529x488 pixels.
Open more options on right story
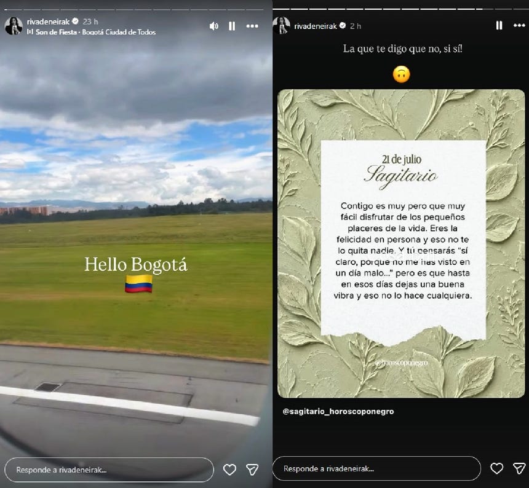[x=519, y=25]
